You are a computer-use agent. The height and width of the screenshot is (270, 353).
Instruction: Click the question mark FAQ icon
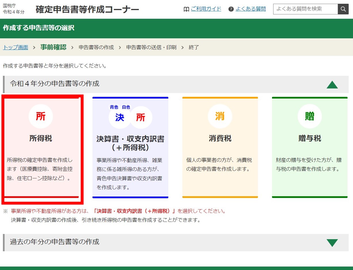tap(231, 9)
